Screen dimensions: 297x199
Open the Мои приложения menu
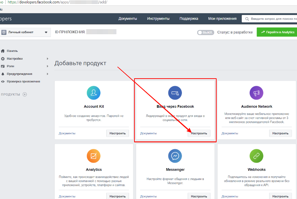point(222,19)
